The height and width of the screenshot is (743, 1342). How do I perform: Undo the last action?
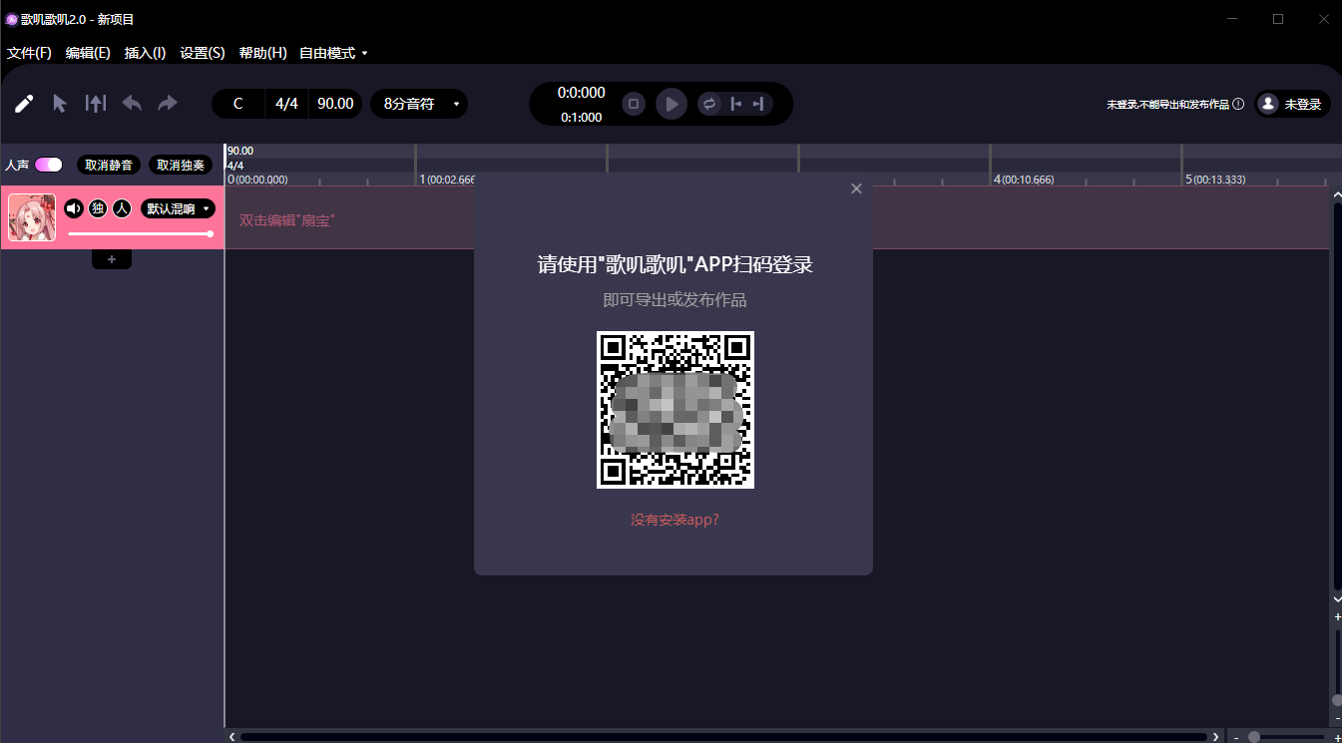point(132,103)
